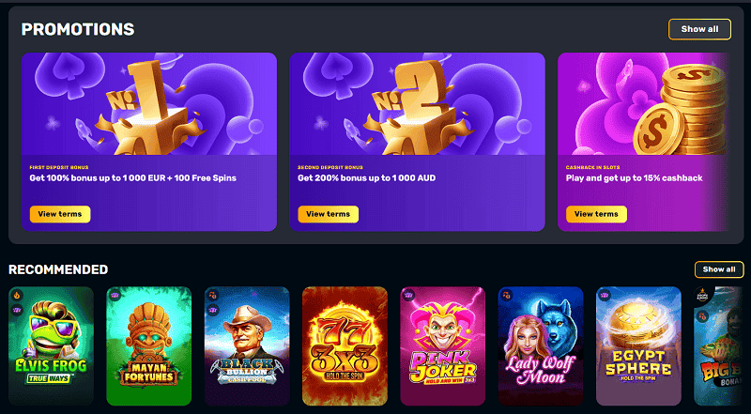
Task: View terms for second deposit bonus
Action: pyautogui.click(x=328, y=214)
